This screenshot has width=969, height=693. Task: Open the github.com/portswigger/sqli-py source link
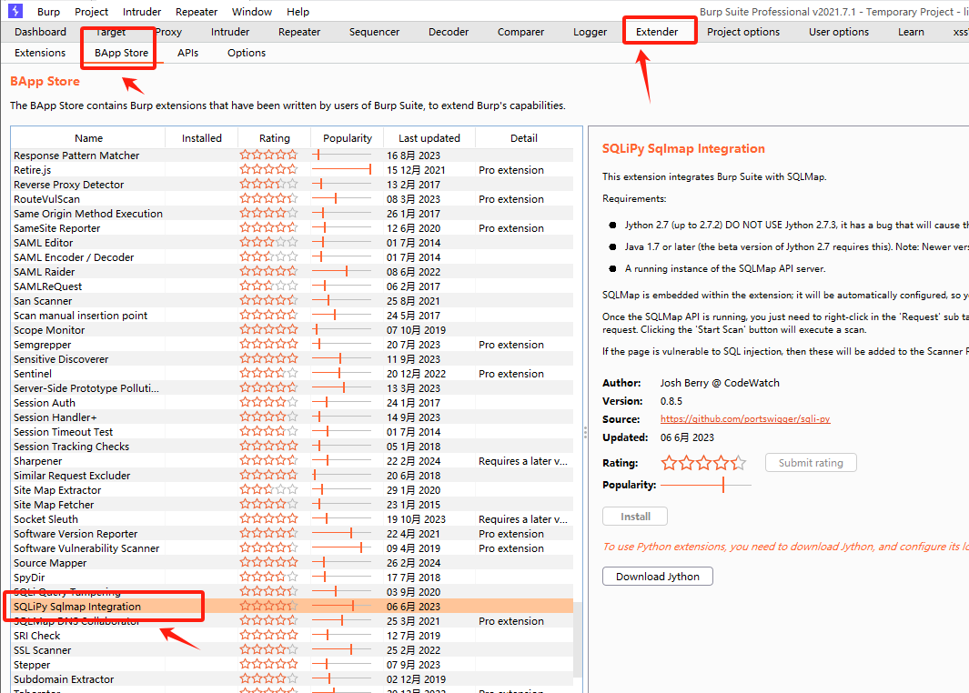[744, 418]
